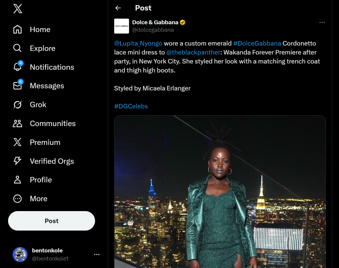Open the #DGCelebs hashtag link
Image resolution: width=339 pixels, height=268 pixels.
tap(131, 106)
